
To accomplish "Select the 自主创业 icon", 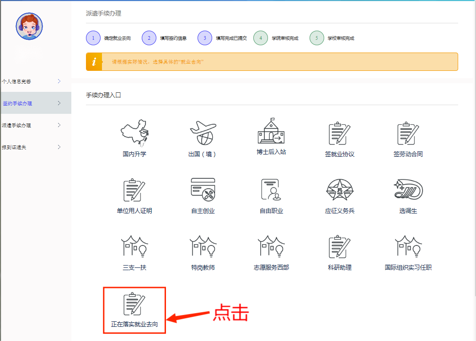I will pyautogui.click(x=203, y=189).
